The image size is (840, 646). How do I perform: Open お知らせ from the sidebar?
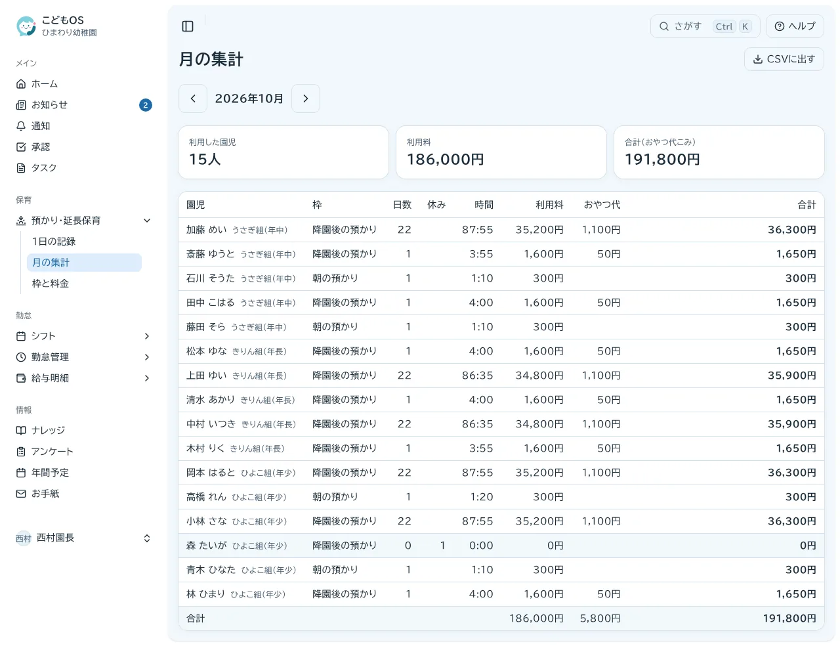84,105
